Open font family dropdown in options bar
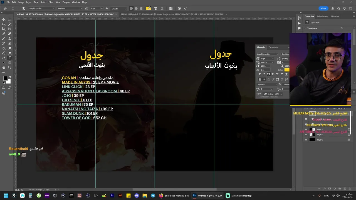Viewport: 356px width, 200px height. pos(53,9)
